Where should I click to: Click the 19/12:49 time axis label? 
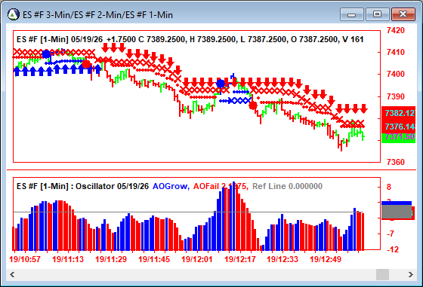tap(326, 259)
